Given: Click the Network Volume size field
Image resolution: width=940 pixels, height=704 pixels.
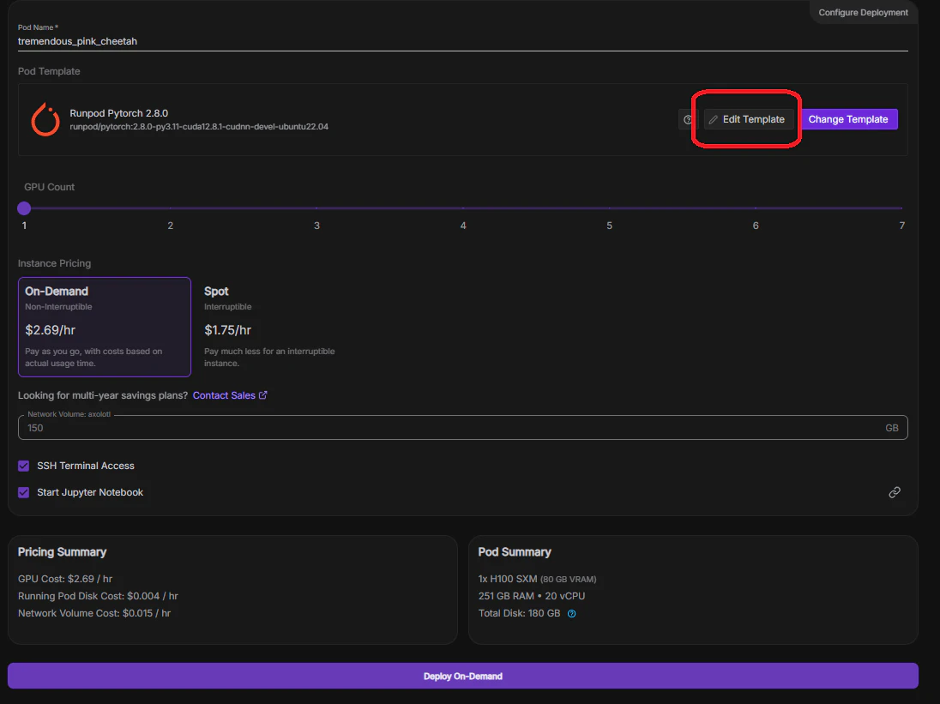Looking at the screenshot, I should point(462,428).
